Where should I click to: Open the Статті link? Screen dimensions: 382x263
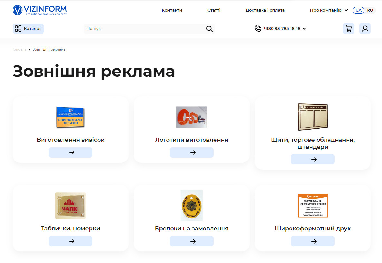(x=214, y=10)
